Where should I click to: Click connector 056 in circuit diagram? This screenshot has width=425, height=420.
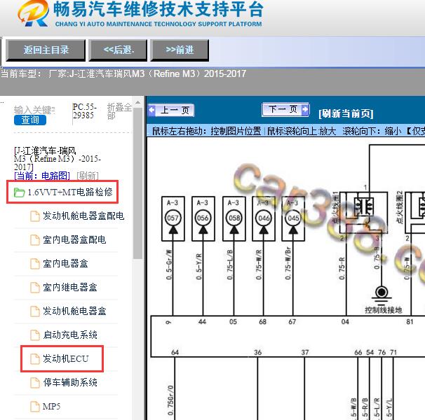coord(203,218)
